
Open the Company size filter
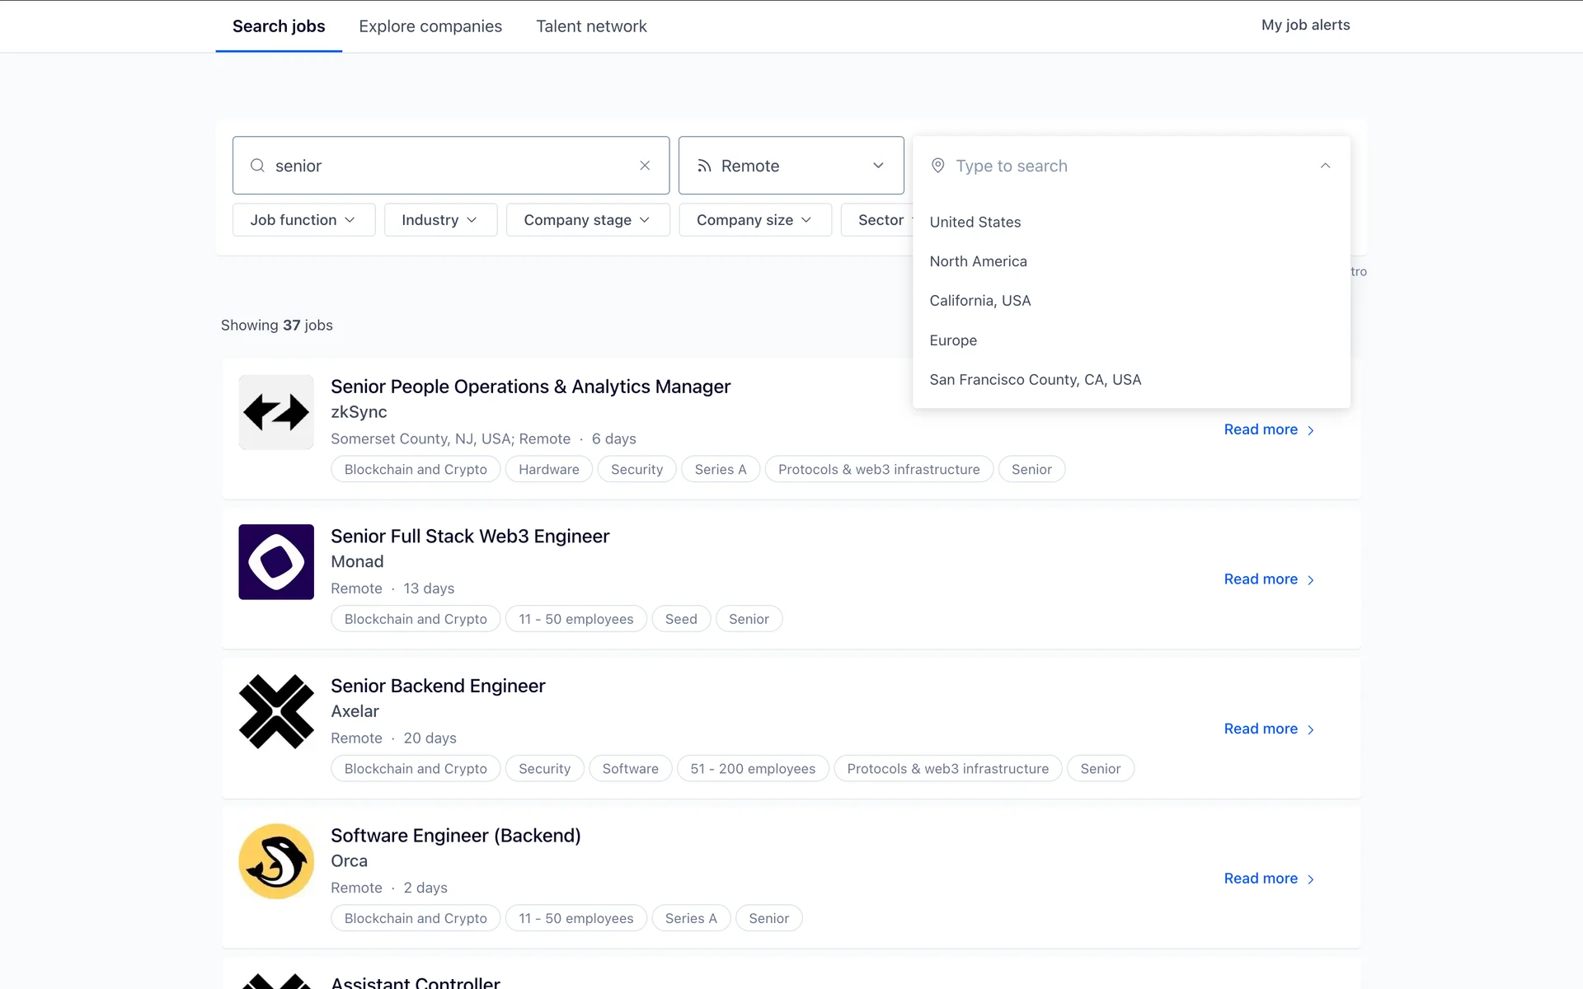pos(754,220)
